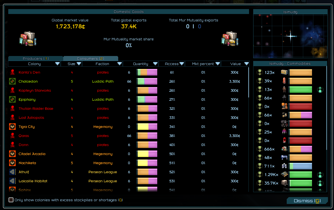
Task: Dismiss the Domestic Goods dialog
Action: click(x=307, y=201)
